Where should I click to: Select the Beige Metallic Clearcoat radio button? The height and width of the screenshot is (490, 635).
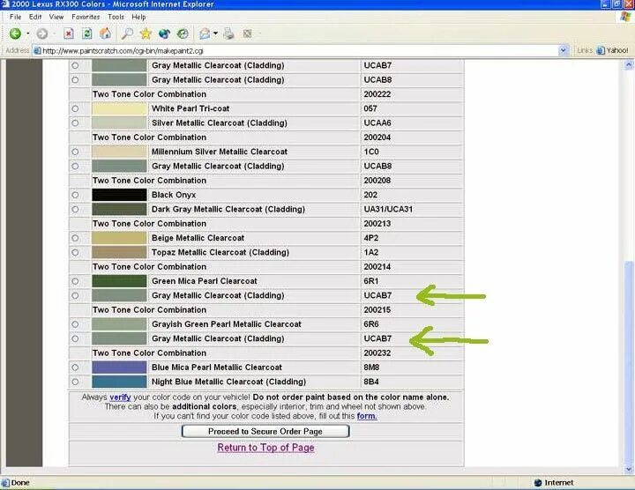pyautogui.click(x=75, y=238)
